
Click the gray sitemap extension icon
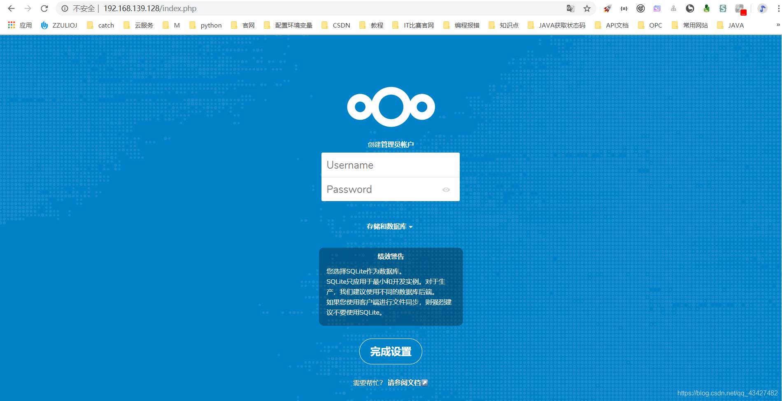pyautogui.click(x=673, y=8)
